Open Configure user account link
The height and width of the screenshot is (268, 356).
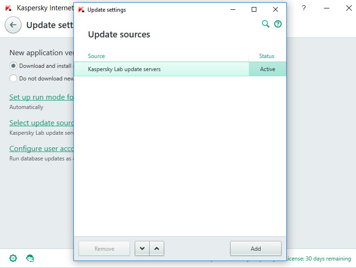(41, 148)
